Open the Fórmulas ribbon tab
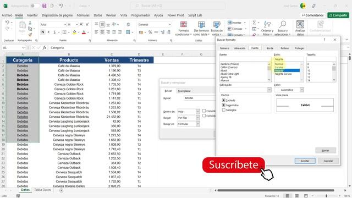352x198 pixels. tap(83, 15)
